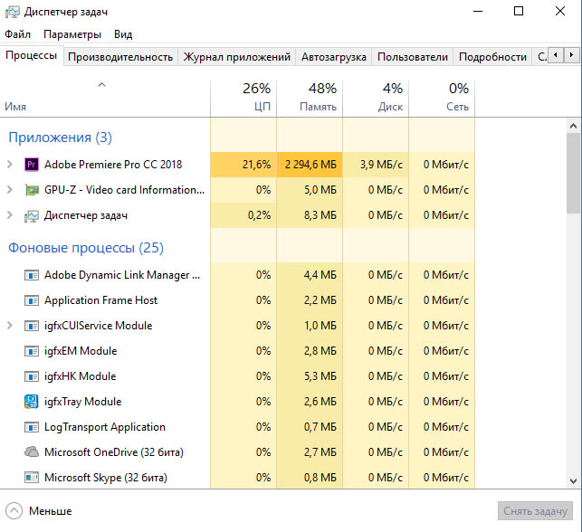582x532 pixels.
Task: Sort by the Память column header
Action: [x=310, y=99]
